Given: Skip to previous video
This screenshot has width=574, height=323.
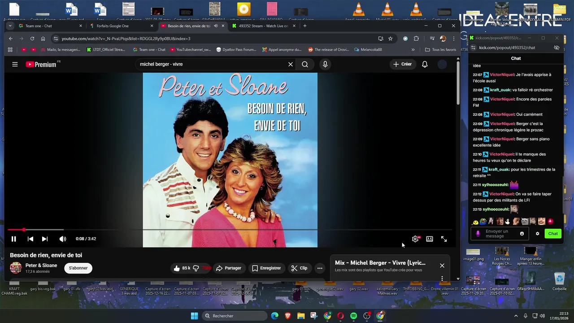Looking at the screenshot, I should 30,239.
